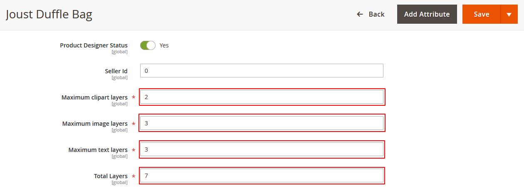
Task: Click the Product Designer Status label
Action: click(x=94, y=45)
